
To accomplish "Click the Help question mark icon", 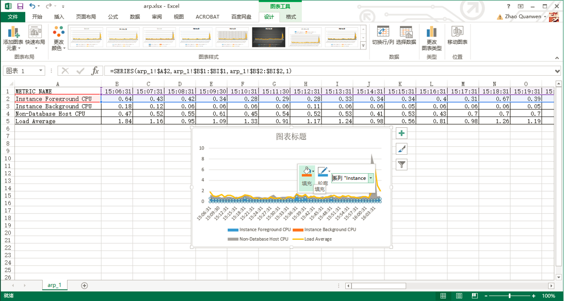I will click(508, 6).
